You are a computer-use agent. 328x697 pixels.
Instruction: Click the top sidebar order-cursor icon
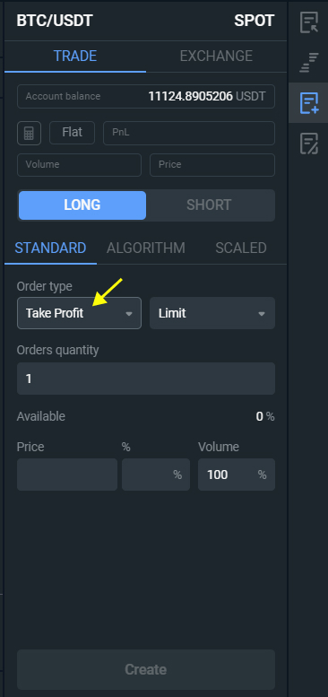pos(309,22)
